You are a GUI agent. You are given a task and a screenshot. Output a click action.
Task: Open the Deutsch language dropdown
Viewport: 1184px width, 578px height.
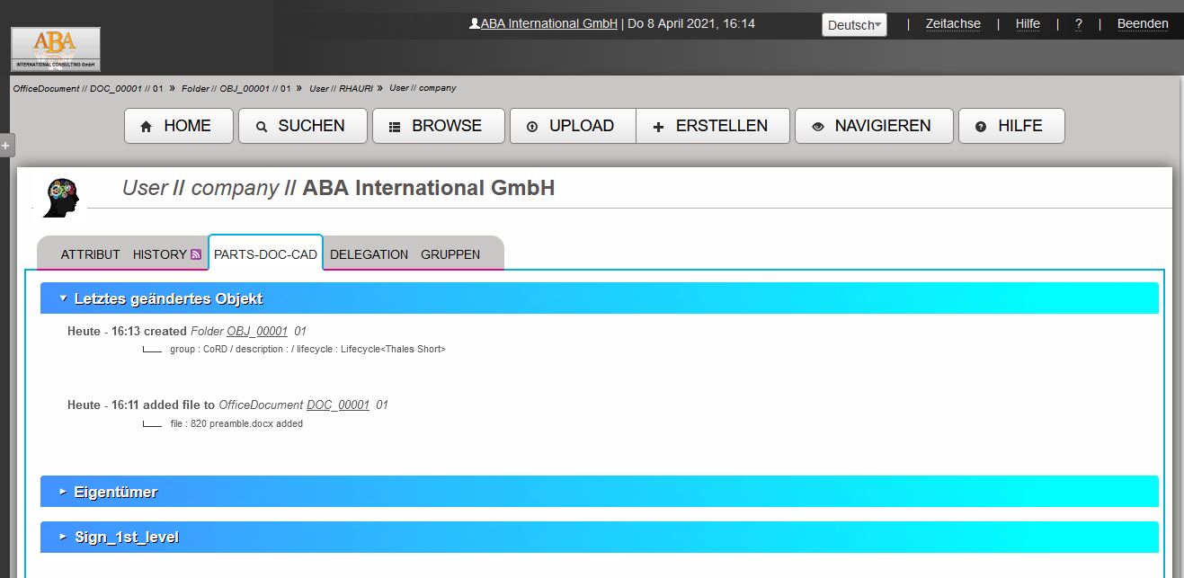coord(854,25)
